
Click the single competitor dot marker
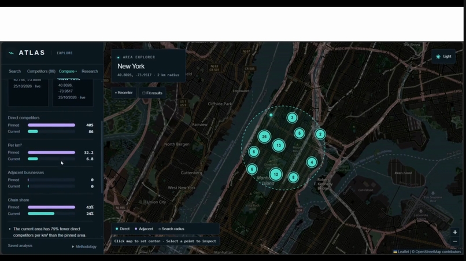click(271, 115)
